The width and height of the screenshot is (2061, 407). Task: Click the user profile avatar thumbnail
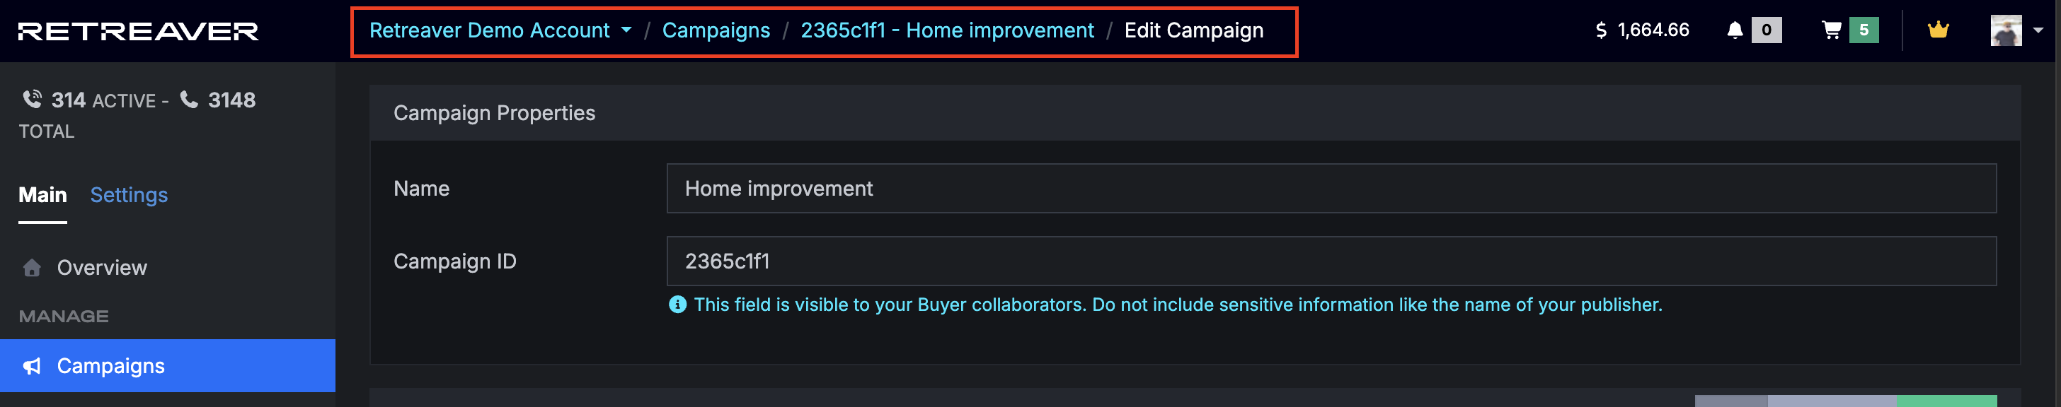[2006, 30]
